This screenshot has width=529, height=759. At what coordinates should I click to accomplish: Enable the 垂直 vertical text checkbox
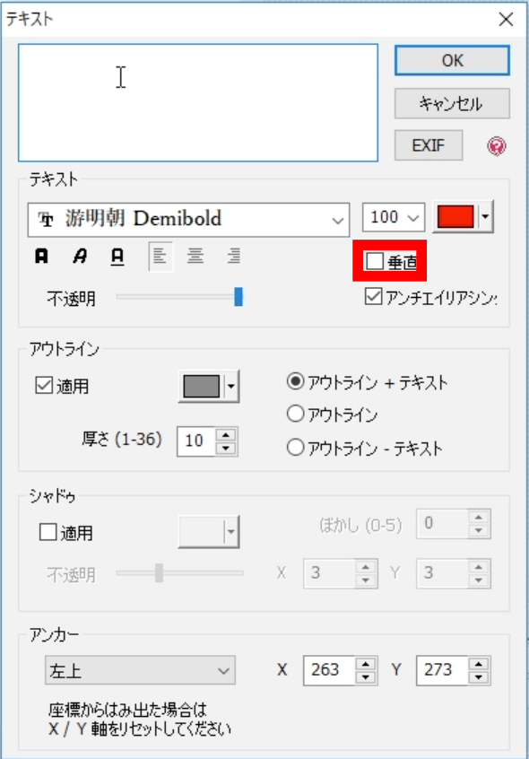coord(375,261)
